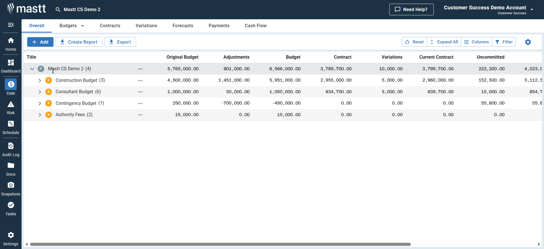Switch to the Contracts tab
Viewport: 544px width, 249px height.
coord(110,26)
